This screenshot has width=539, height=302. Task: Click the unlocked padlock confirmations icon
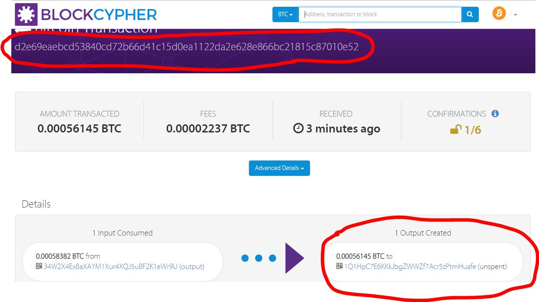455,130
